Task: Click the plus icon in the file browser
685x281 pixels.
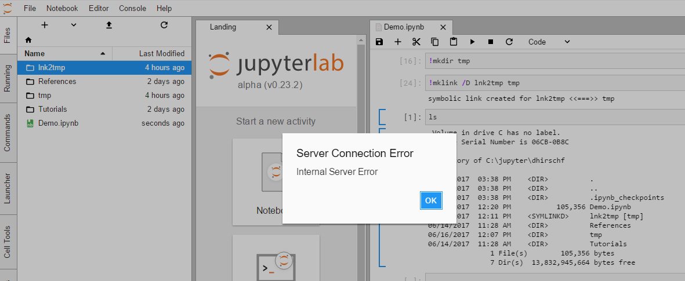Action: [x=44, y=25]
